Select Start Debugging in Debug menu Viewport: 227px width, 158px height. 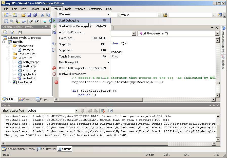(x=81, y=21)
